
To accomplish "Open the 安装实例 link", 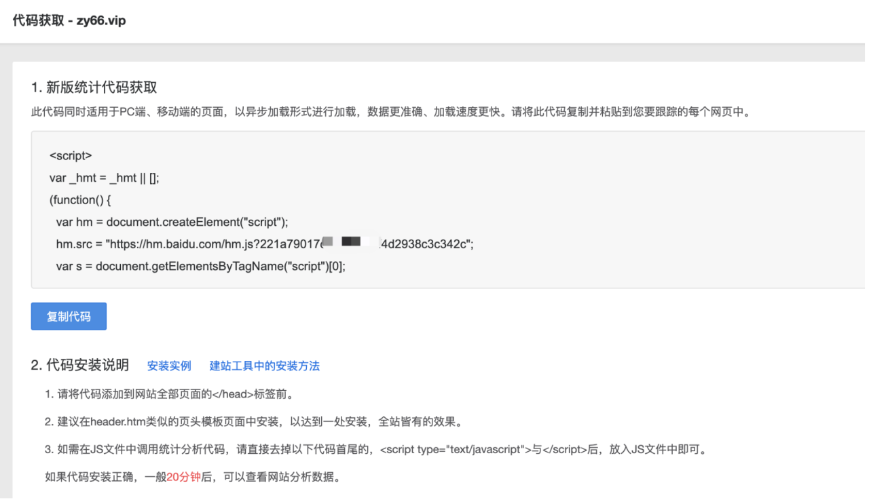I will click(169, 366).
